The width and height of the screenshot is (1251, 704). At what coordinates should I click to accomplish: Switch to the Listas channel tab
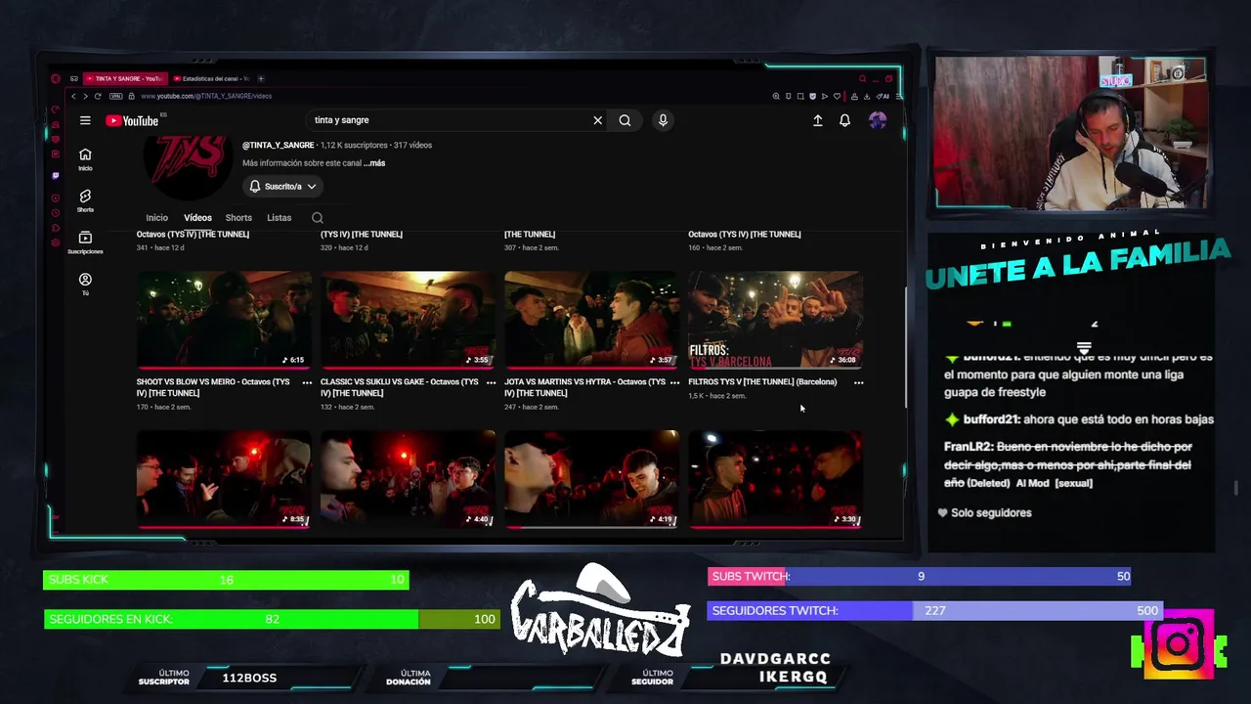(x=279, y=218)
